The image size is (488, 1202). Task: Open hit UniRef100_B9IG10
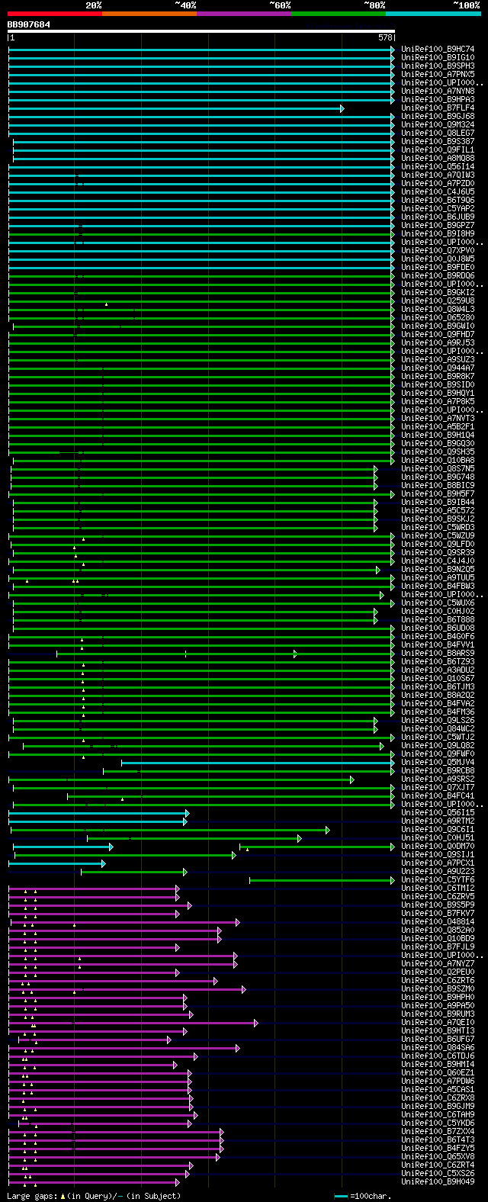[438, 58]
